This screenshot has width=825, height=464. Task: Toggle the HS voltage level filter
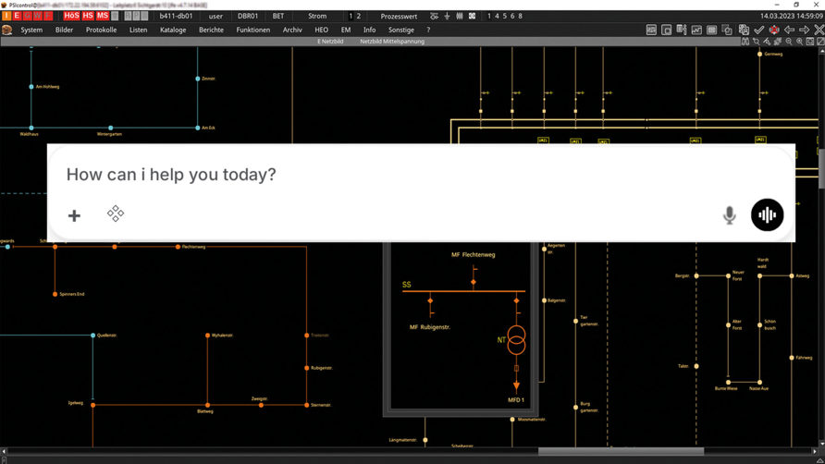(88, 16)
